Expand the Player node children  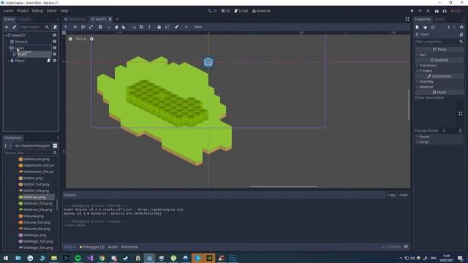(x=8, y=61)
